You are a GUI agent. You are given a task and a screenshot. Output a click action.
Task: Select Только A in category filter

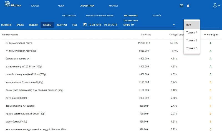coord(192,32)
